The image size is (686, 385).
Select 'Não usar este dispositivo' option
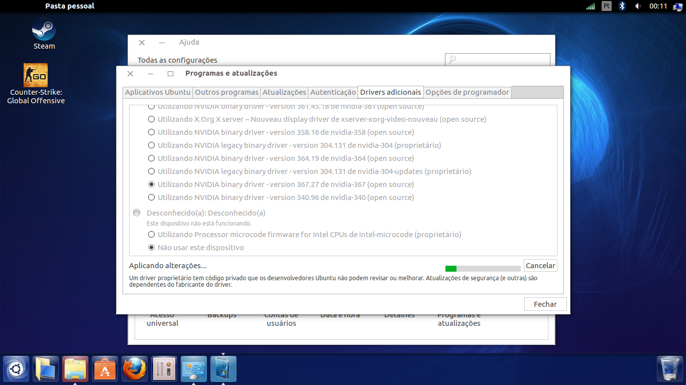tap(196, 248)
